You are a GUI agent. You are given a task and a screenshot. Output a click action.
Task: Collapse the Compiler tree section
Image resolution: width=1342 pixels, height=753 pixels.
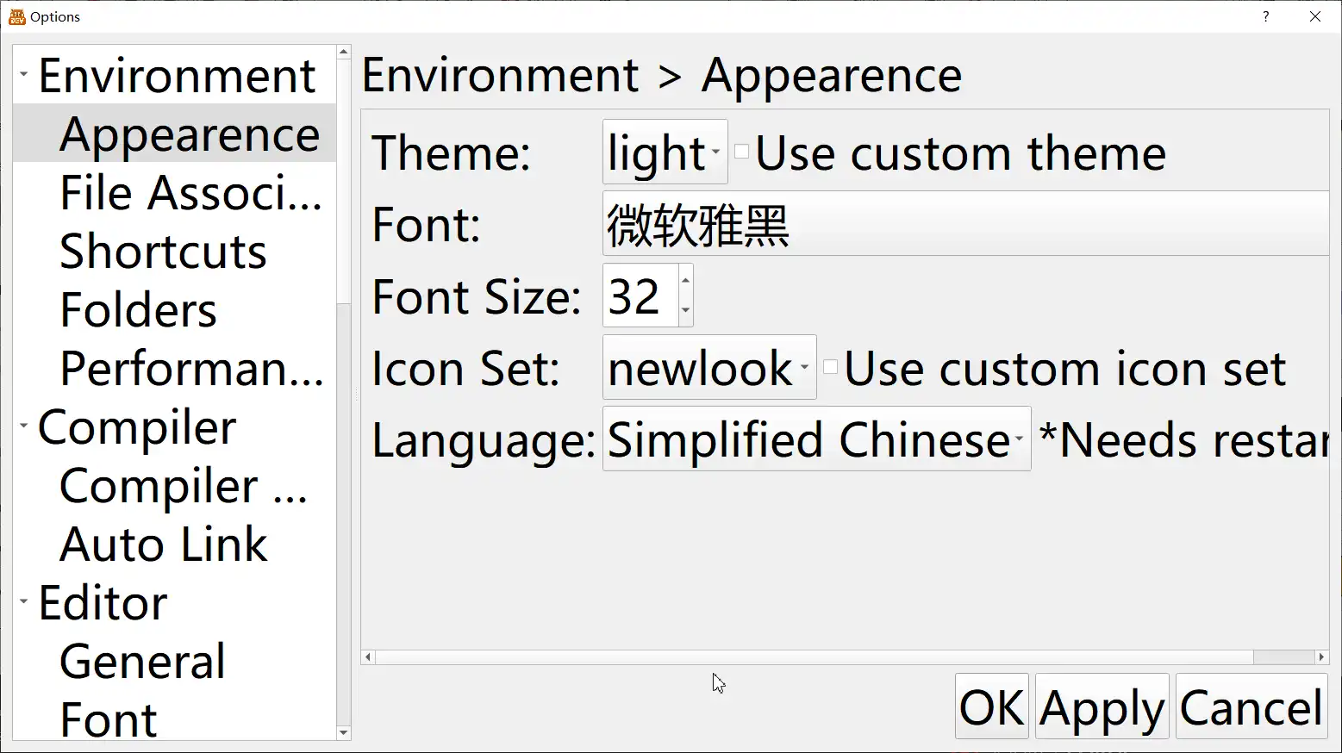click(x=23, y=426)
